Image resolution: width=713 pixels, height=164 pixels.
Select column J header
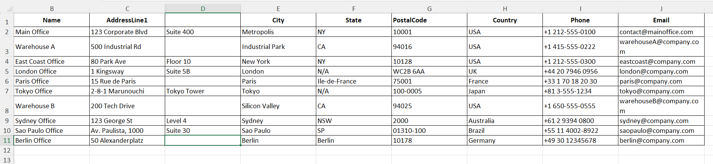(661, 8)
